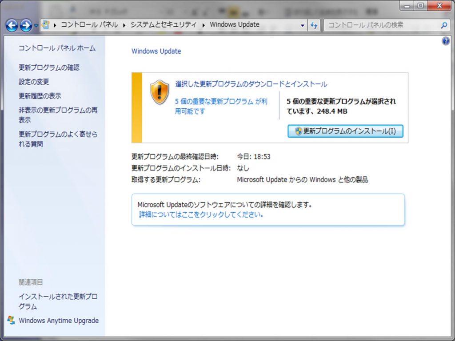
Task: Open the Windows Anytime Upgrade link
Action: [x=59, y=321]
